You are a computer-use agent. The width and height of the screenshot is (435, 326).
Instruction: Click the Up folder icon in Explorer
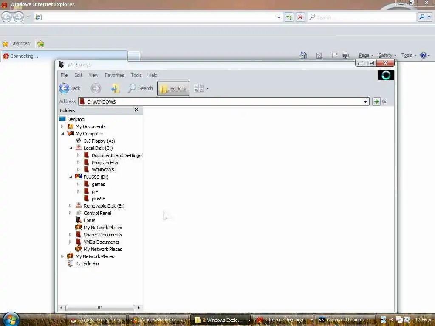[x=116, y=88]
